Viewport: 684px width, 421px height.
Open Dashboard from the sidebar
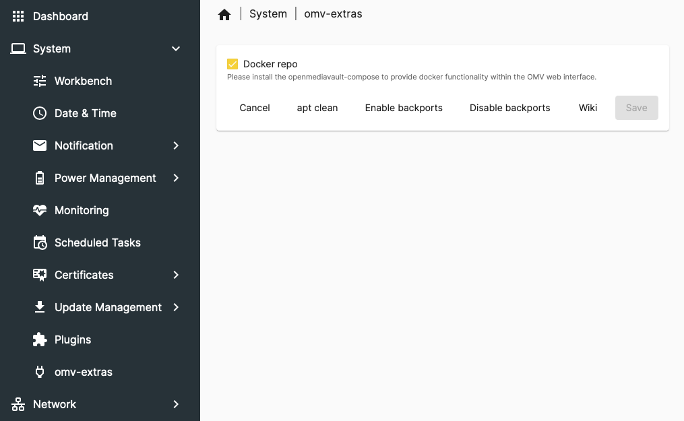(x=60, y=16)
